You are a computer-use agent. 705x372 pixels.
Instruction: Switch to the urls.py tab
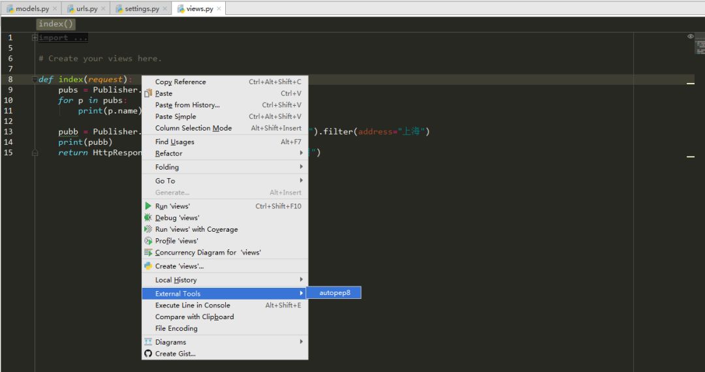[x=86, y=8]
